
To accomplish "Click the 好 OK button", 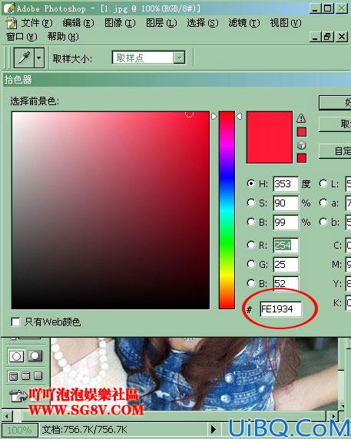I will coord(335,103).
